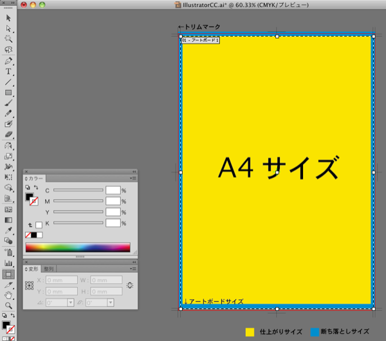Select the Pen tool
This screenshot has height=341, width=386.
click(9, 60)
